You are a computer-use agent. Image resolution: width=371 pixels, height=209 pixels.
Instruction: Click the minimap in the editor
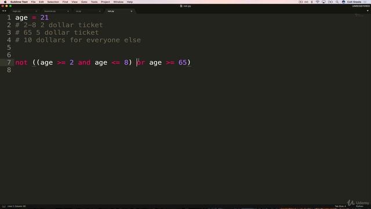[359, 16]
